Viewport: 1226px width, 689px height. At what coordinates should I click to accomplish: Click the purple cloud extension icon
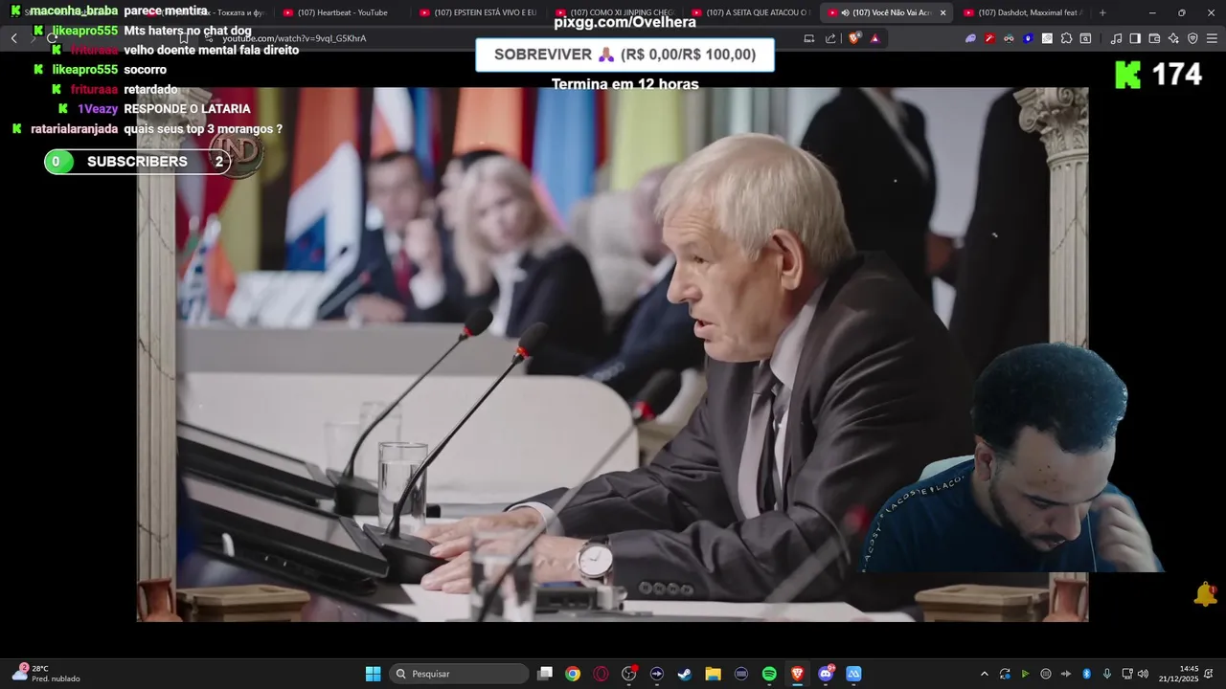tap(970, 38)
